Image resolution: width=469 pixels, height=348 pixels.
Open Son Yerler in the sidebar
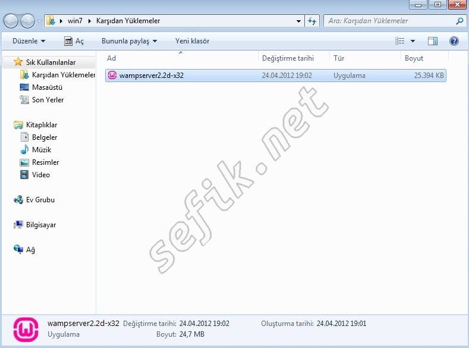click(x=48, y=100)
